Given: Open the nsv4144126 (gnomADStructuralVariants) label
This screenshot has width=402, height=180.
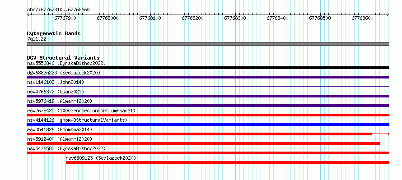Looking at the screenshot, I should click(x=77, y=120).
